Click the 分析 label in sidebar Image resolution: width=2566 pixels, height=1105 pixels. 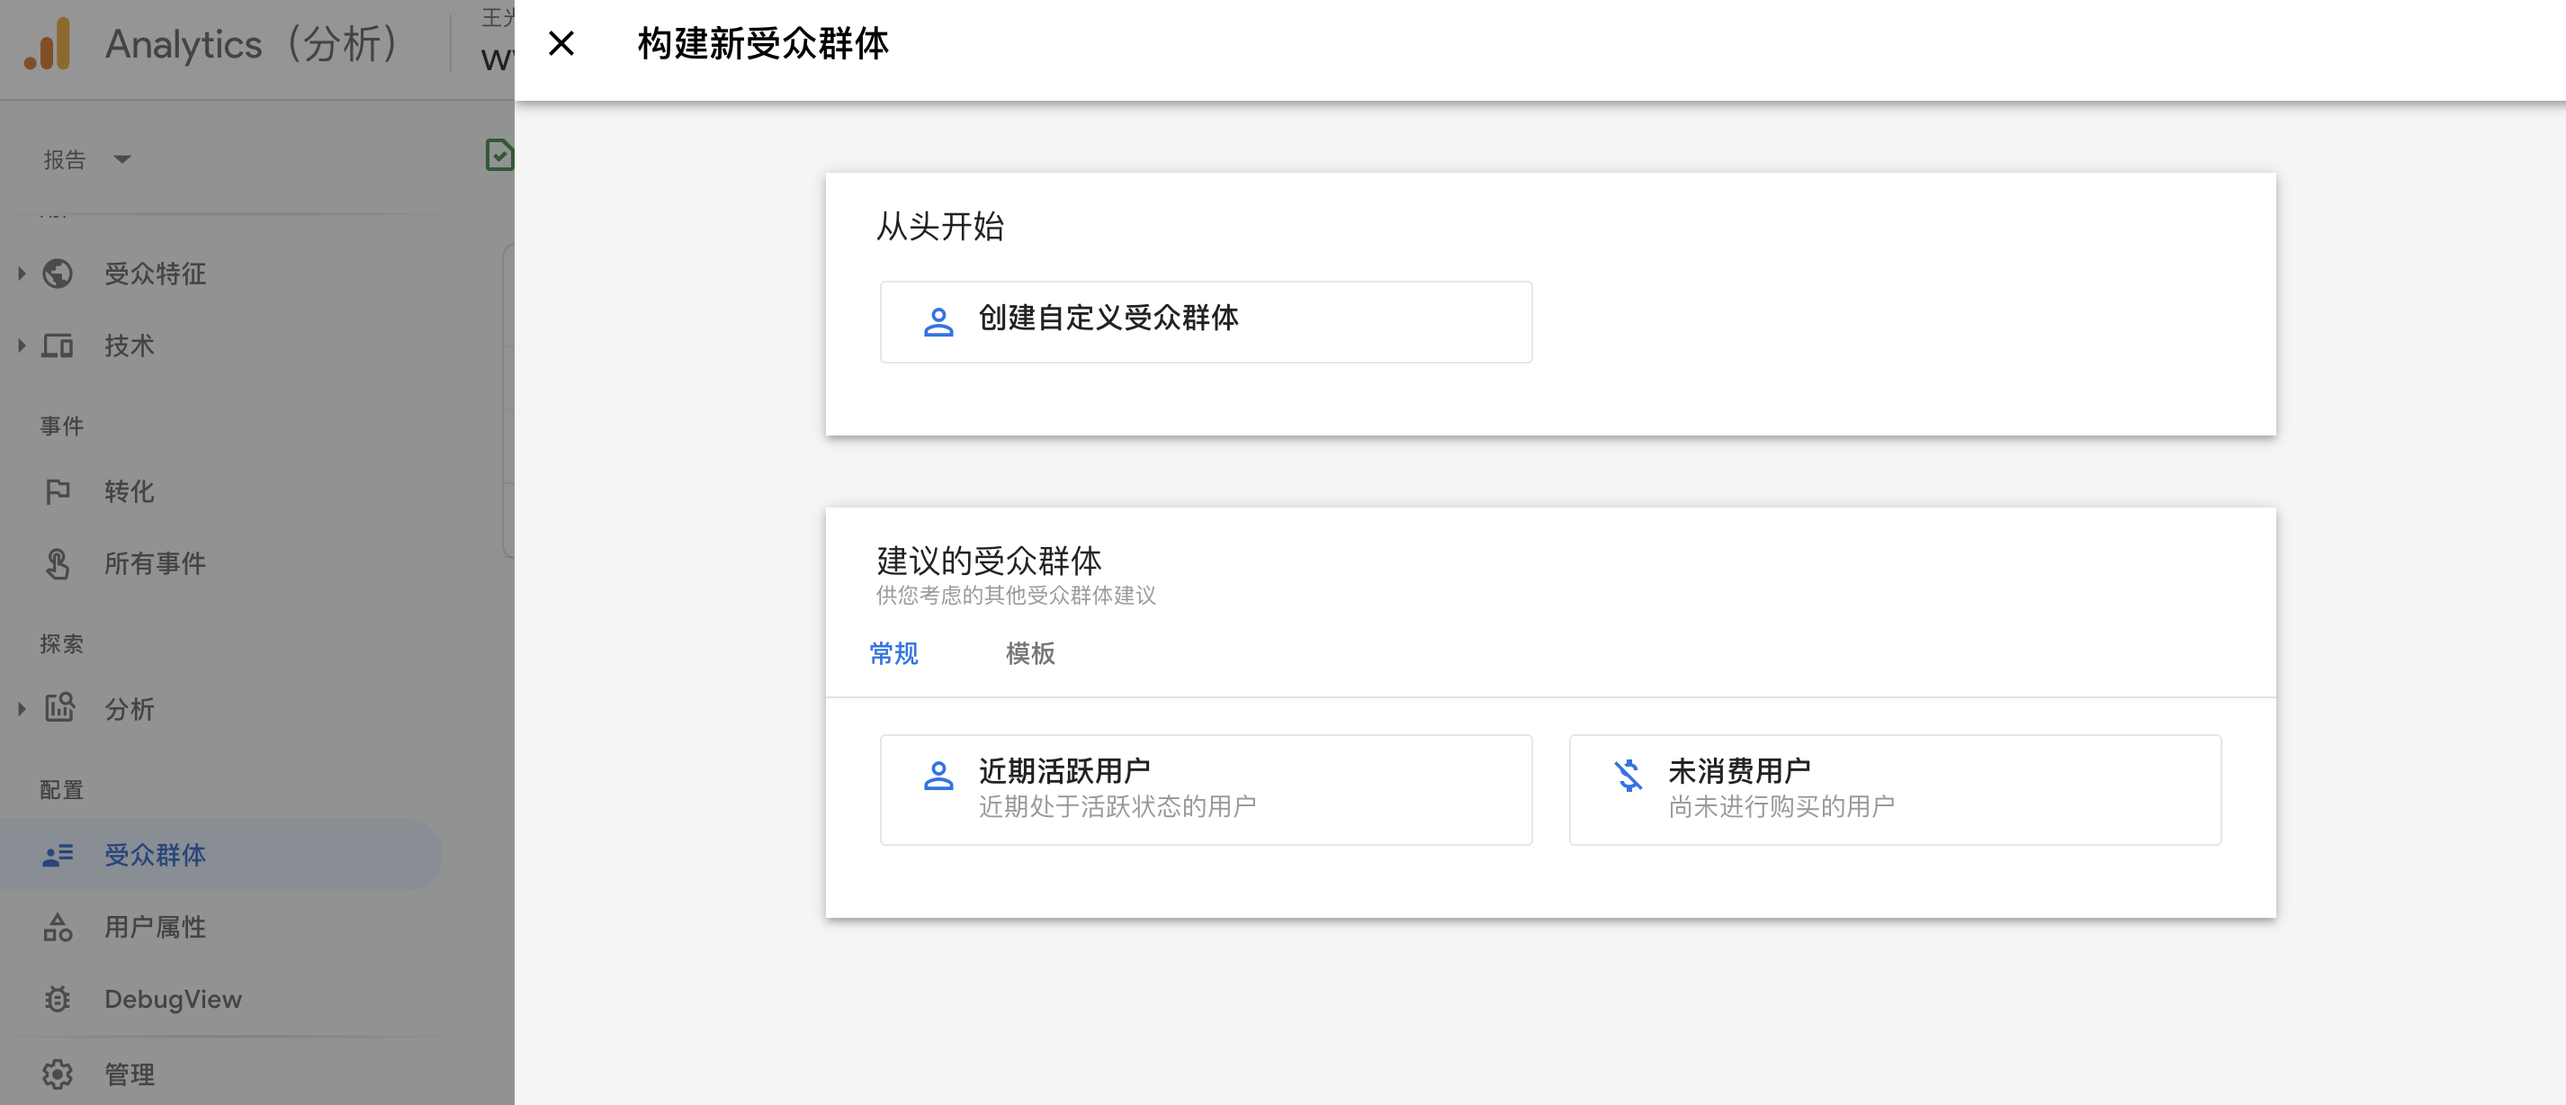pos(130,709)
